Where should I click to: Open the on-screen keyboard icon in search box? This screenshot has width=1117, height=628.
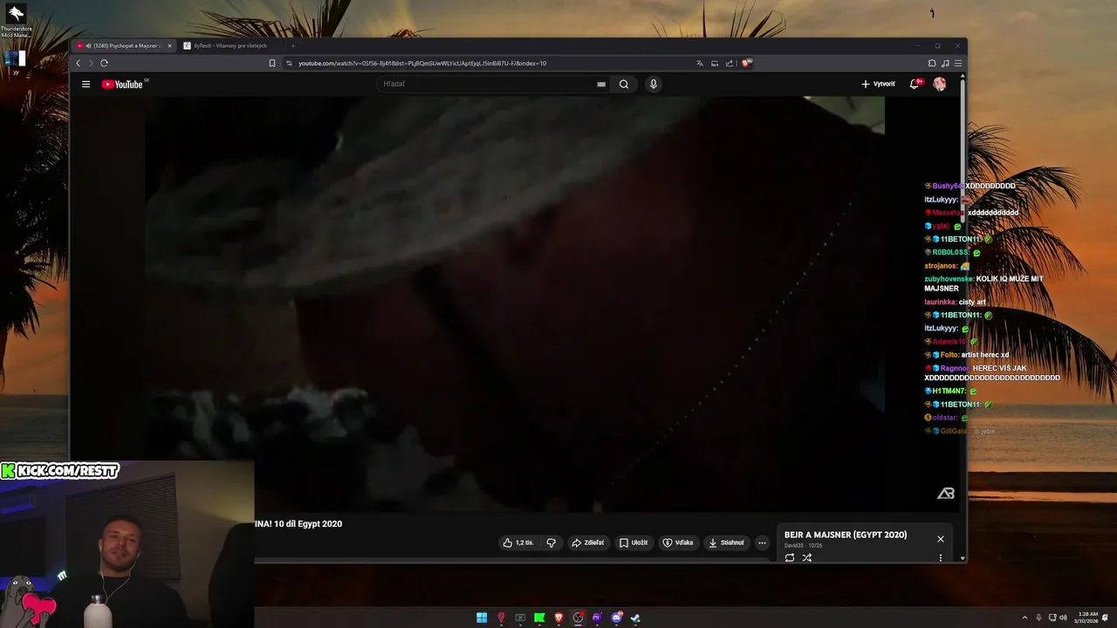coord(601,84)
